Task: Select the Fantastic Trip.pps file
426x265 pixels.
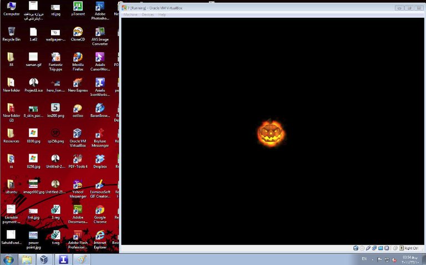Action: pos(55,62)
